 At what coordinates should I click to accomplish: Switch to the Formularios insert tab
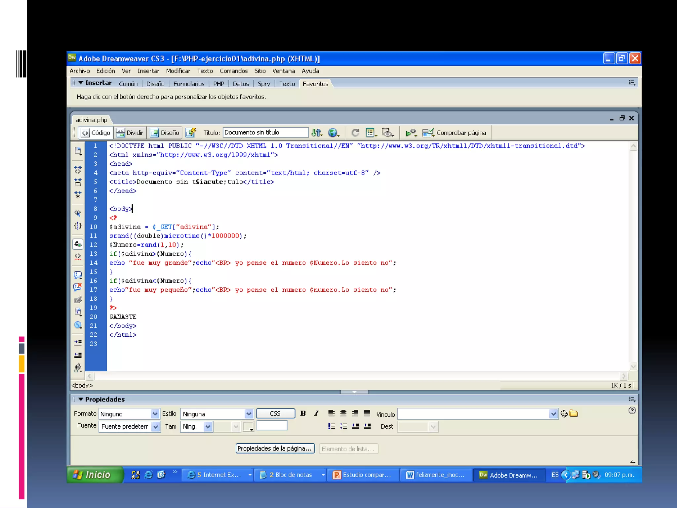pyautogui.click(x=189, y=84)
